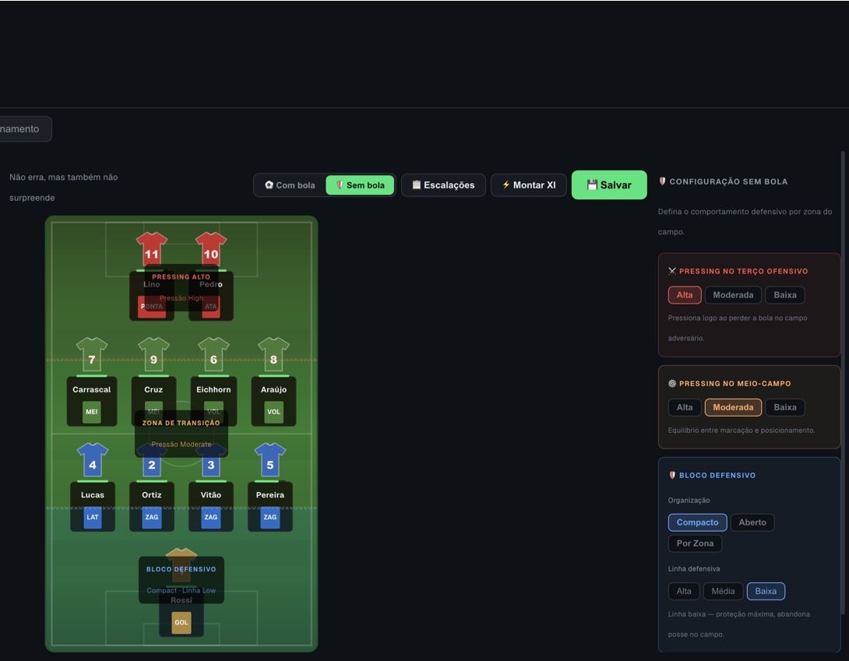Save tactics with the Salvar button
The width and height of the screenshot is (849, 661).
pyautogui.click(x=609, y=185)
